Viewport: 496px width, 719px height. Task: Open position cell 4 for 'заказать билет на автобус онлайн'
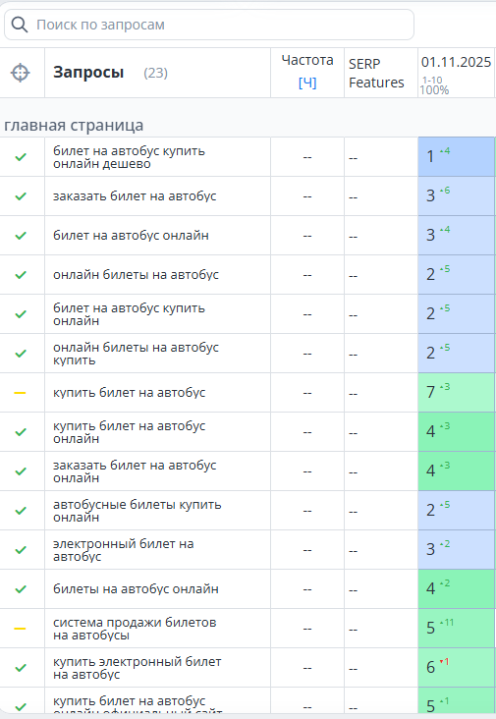pos(456,471)
